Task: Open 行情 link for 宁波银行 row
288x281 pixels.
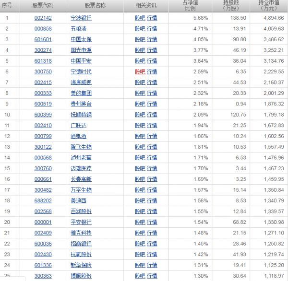Action: tap(152, 18)
